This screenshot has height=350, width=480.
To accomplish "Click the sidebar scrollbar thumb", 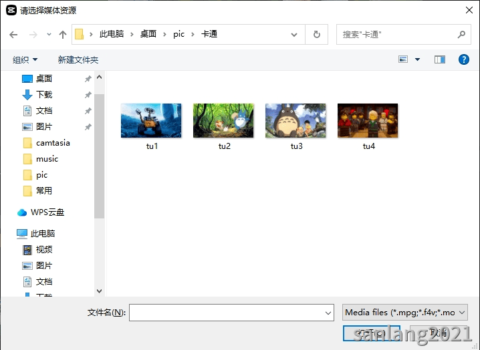I will click(x=99, y=156).
